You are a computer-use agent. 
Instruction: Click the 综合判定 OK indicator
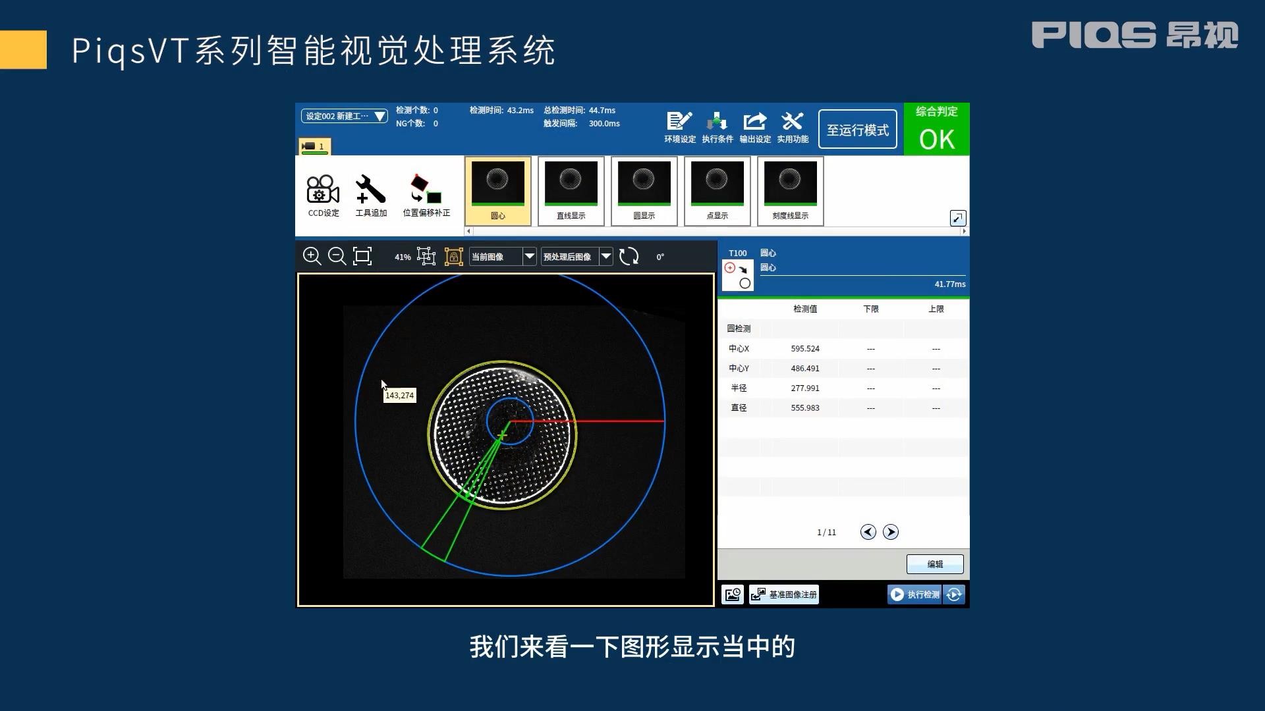click(x=937, y=130)
